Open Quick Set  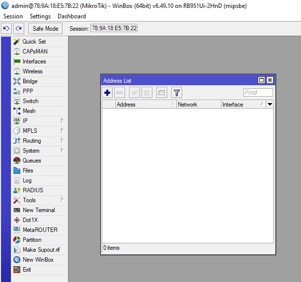point(40,42)
